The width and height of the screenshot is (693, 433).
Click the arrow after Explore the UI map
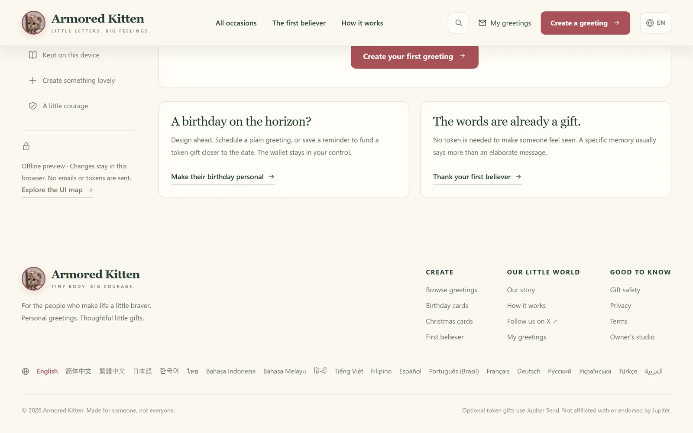pyautogui.click(x=91, y=190)
